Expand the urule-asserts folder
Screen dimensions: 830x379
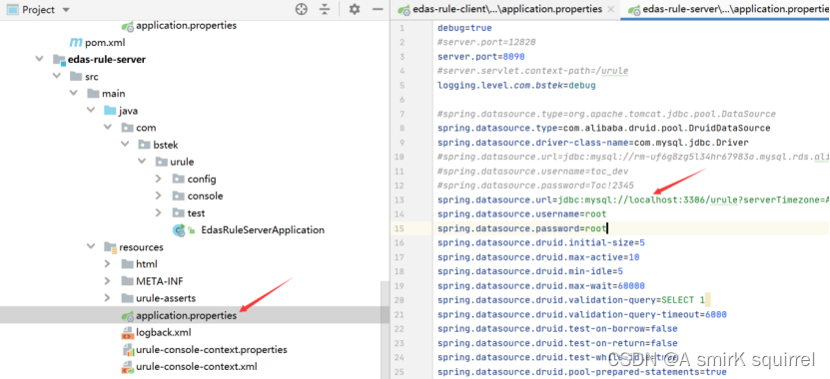click(108, 297)
